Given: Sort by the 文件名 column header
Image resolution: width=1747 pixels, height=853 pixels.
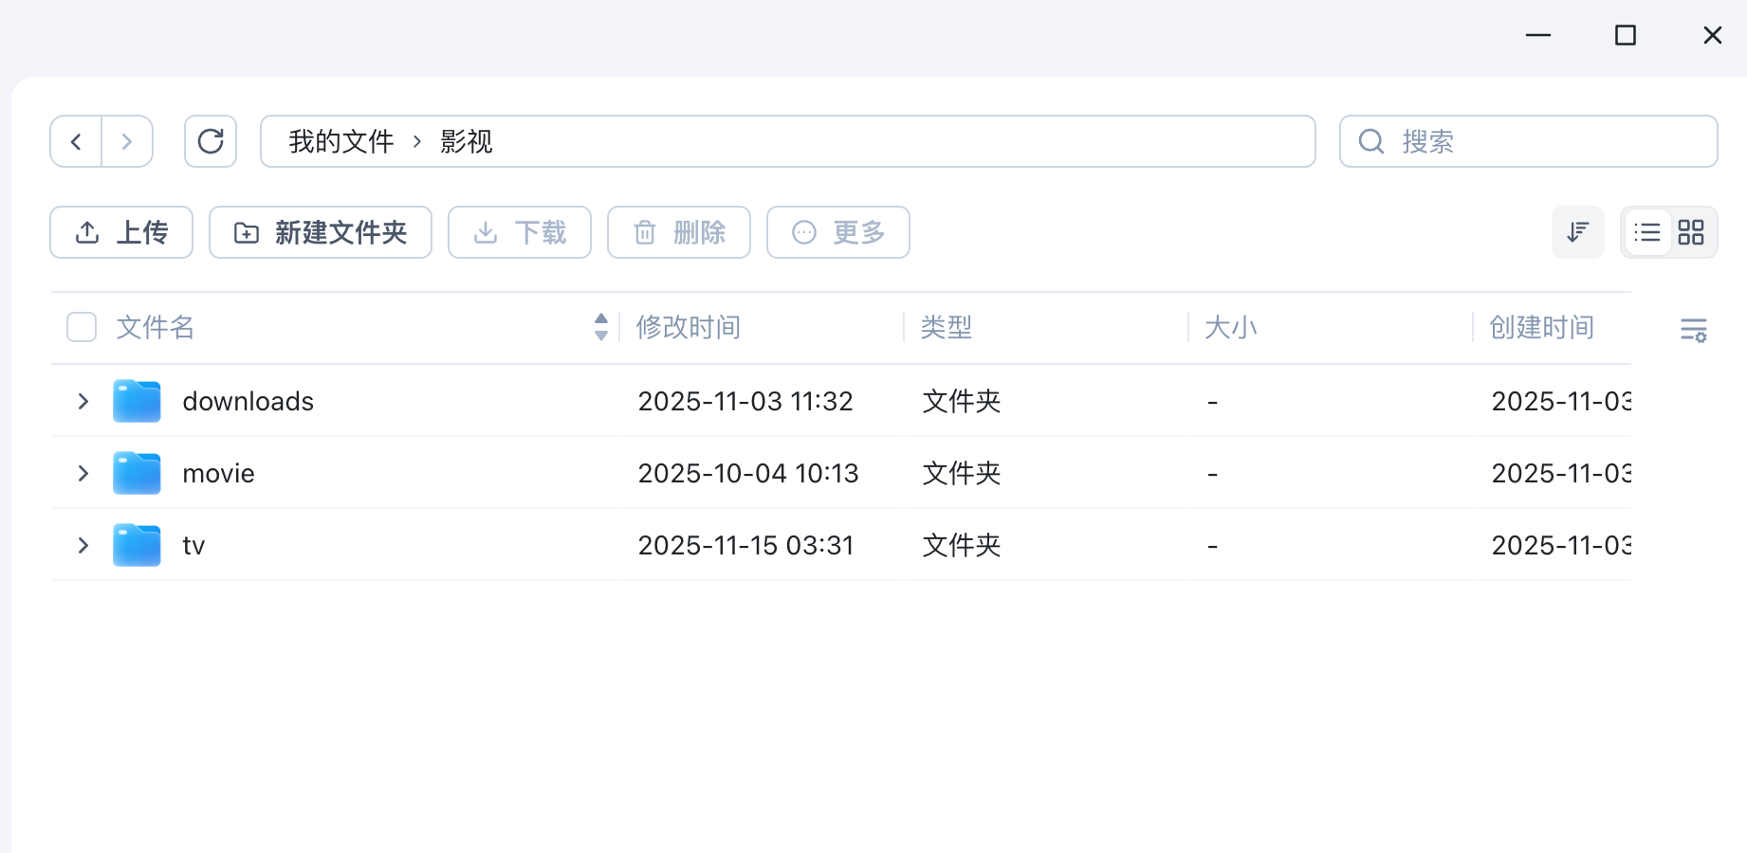Looking at the screenshot, I should 156,327.
